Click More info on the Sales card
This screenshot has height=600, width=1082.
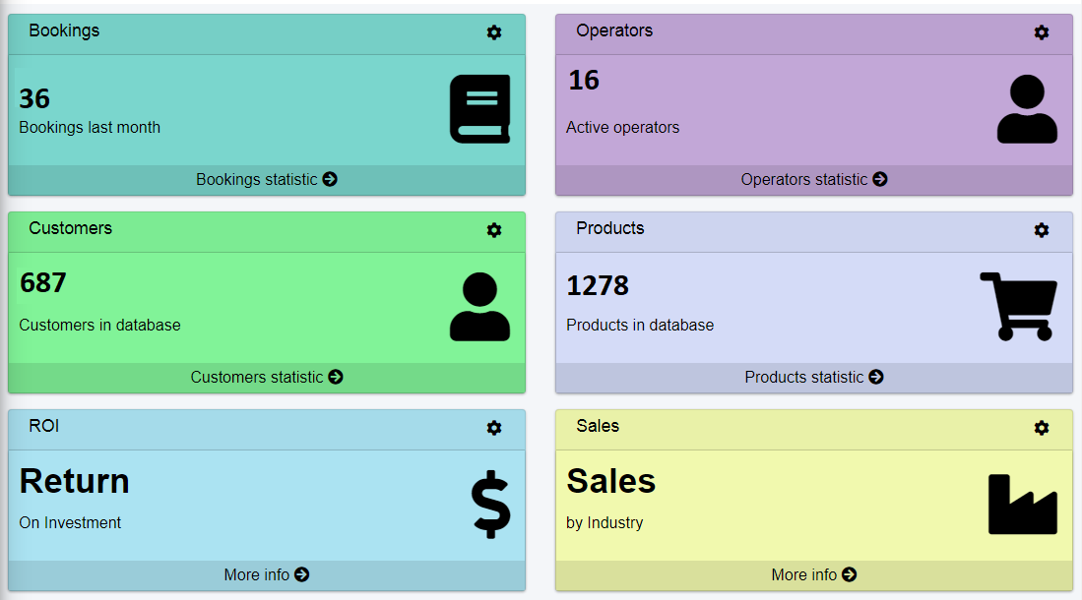(814, 574)
